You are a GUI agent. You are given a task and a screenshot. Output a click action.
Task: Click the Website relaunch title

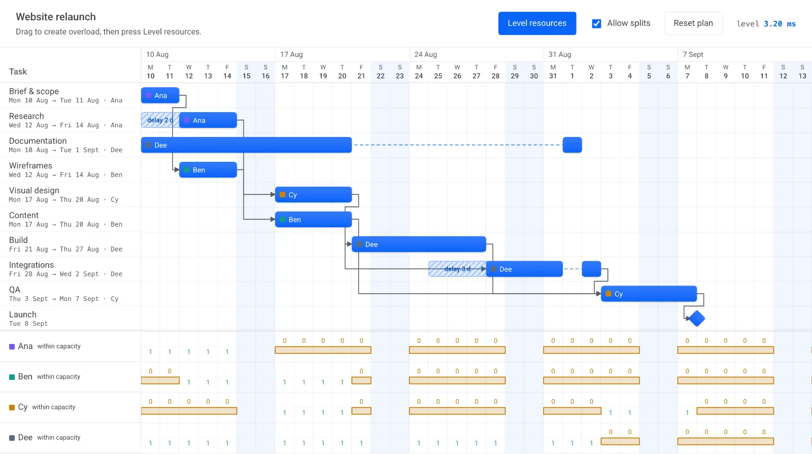[56, 17]
